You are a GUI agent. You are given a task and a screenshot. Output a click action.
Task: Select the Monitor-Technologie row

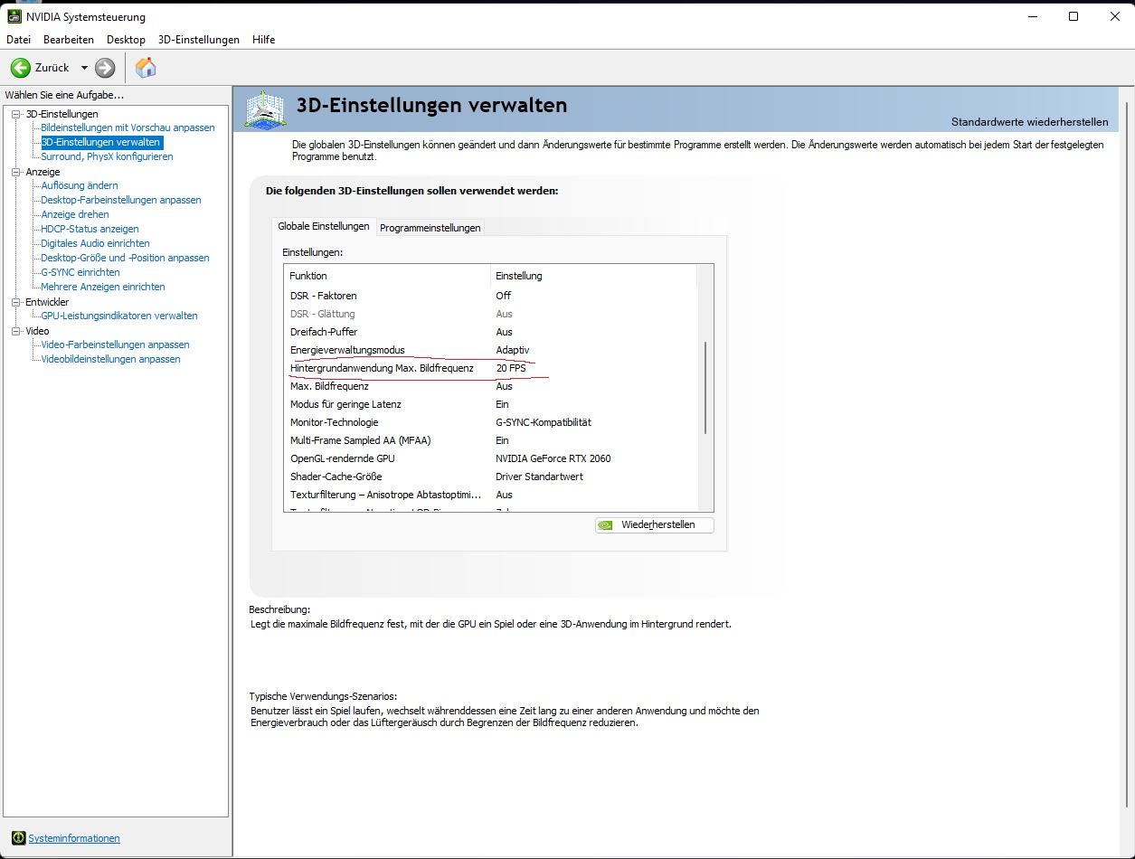click(x=491, y=422)
